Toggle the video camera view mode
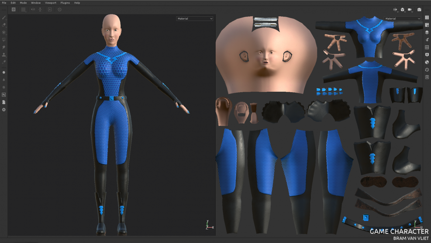Image resolution: width=431 pixels, height=243 pixels. [x=410, y=9]
